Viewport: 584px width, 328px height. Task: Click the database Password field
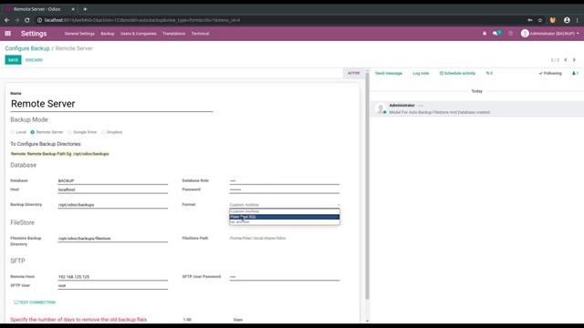pyautogui.click(x=285, y=190)
